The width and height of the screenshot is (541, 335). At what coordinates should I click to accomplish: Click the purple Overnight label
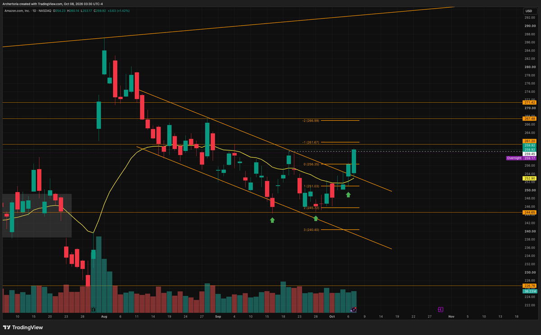click(514, 158)
